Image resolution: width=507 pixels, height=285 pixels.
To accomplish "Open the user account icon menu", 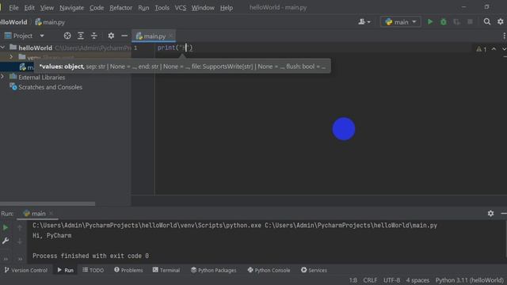I will click(x=364, y=21).
